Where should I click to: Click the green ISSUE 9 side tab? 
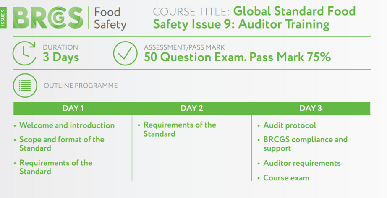[3, 18]
